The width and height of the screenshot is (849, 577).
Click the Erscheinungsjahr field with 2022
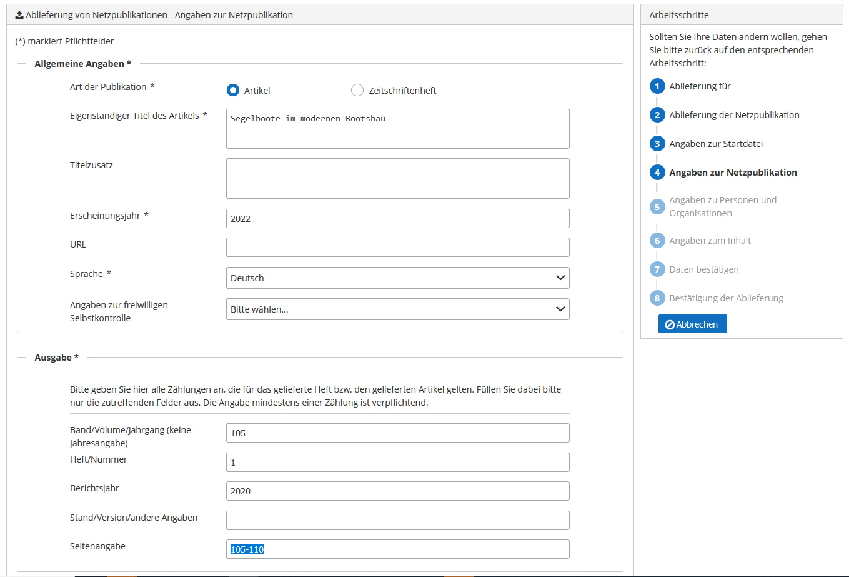point(398,218)
